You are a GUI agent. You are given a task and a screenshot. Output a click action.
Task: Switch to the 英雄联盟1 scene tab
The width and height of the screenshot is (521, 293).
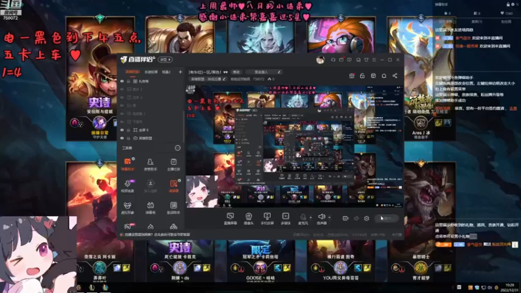coord(133,72)
